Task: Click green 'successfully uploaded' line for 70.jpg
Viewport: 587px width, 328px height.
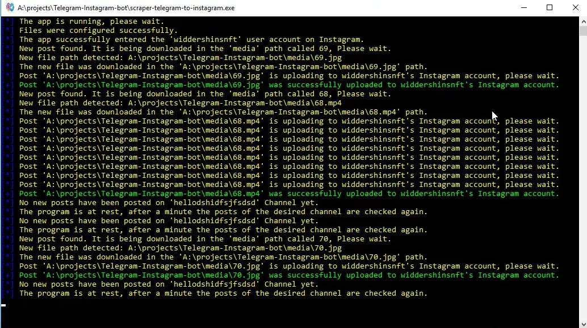Action: [289, 275]
